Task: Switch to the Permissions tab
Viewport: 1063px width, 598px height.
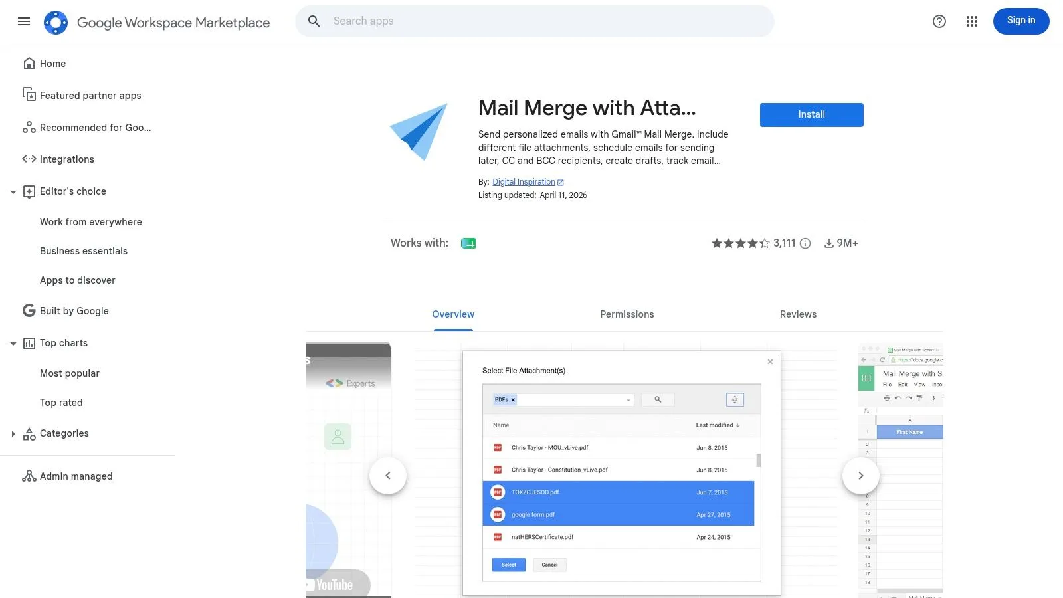Action: pos(627,314)
